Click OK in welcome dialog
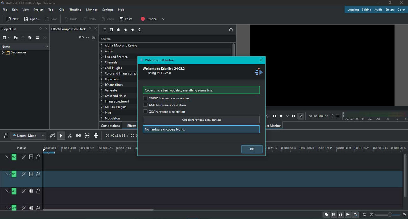 252,149
